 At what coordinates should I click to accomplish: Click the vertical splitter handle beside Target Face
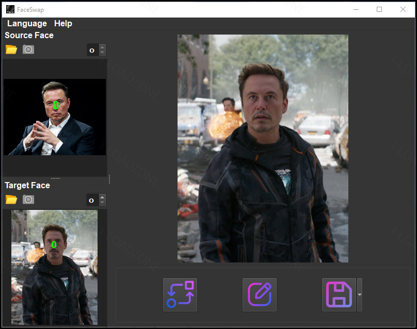tap(109, 179)
